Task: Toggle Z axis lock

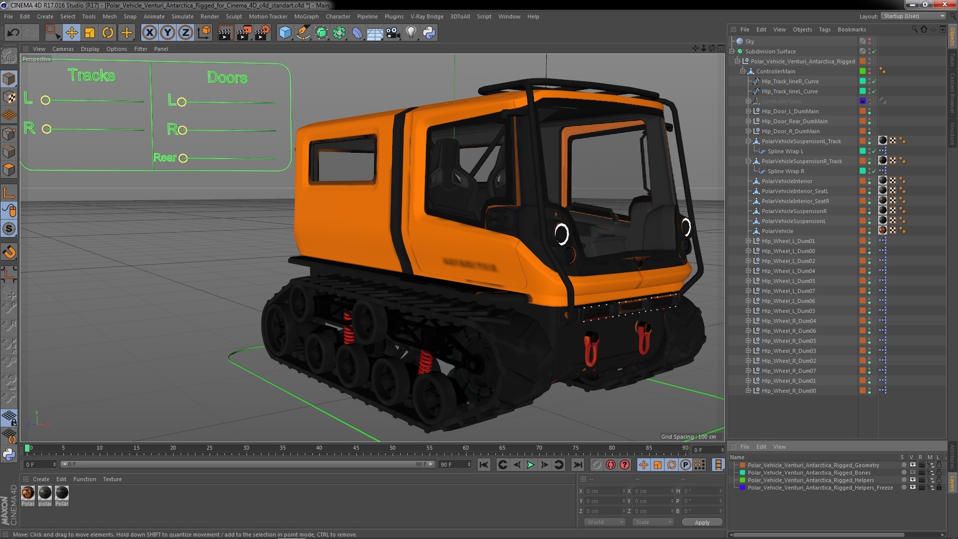Action: tap(186, 33)
